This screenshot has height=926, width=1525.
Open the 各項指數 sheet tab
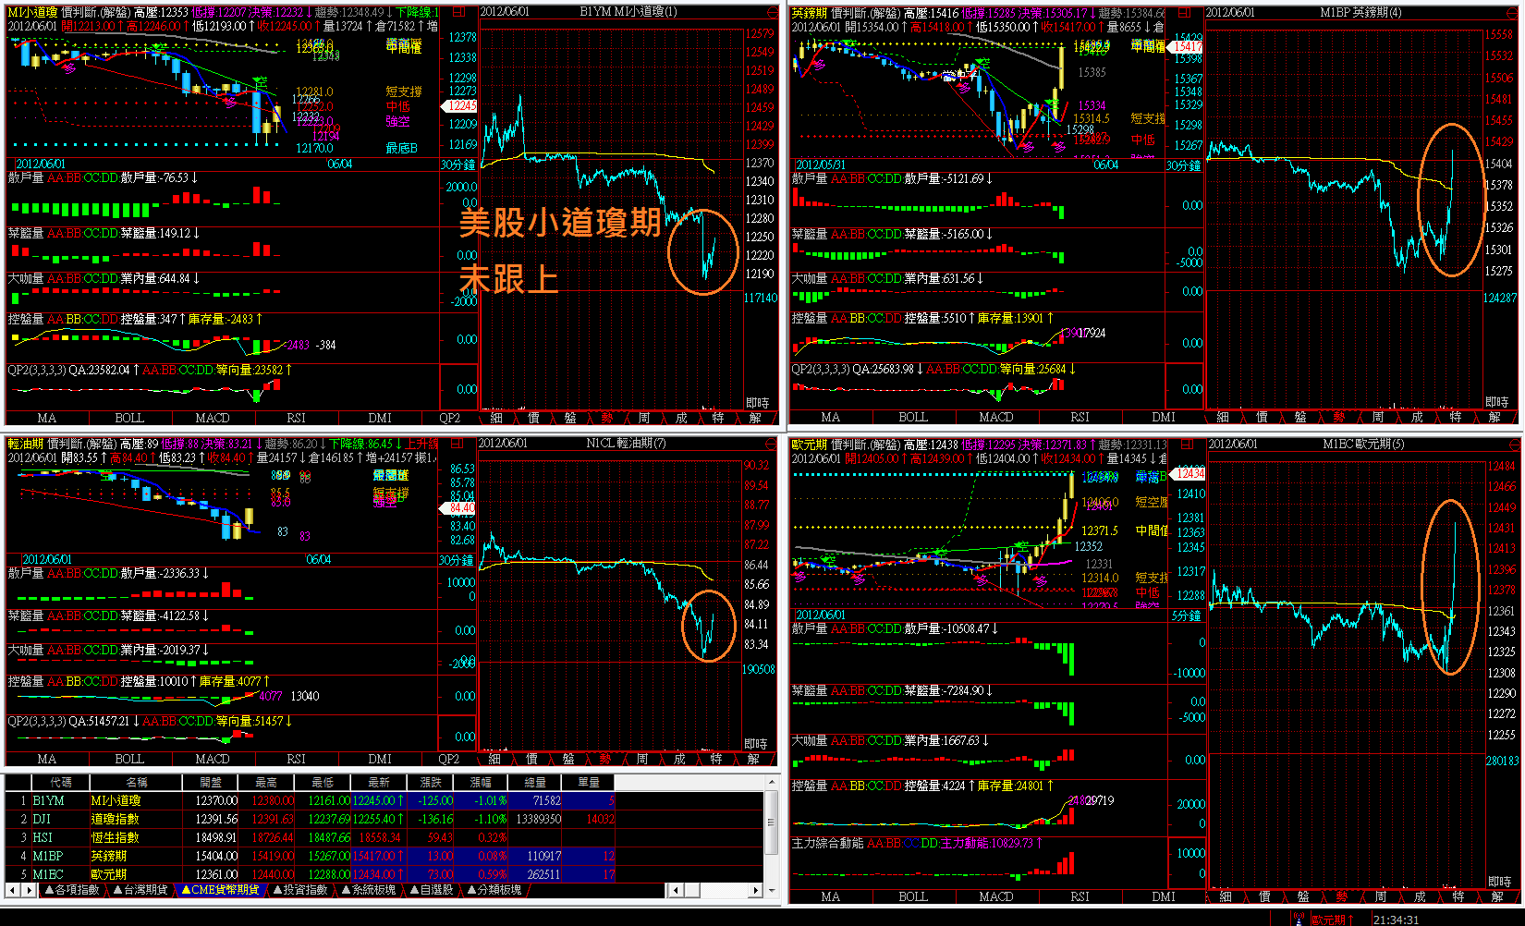[x=72, y=890]
